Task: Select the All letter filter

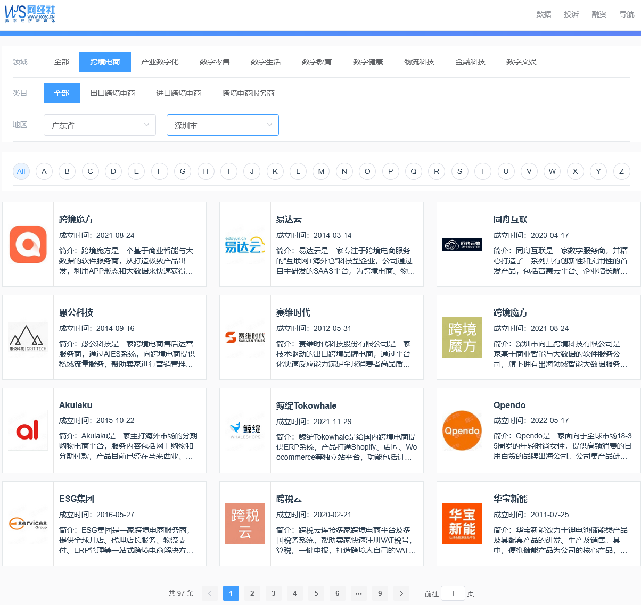Action: [21, 171]
